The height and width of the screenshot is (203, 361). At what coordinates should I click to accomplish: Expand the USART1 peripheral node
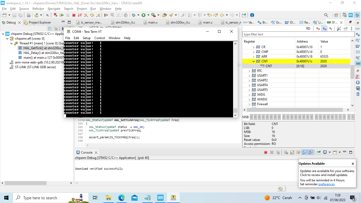click(249, 76)
